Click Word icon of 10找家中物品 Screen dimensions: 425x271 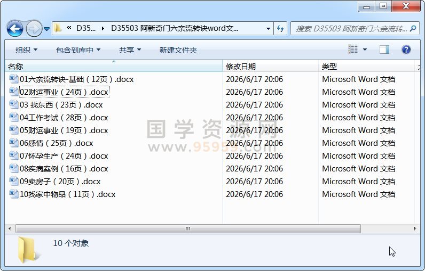pyautogui.click(x=13, y=194)
